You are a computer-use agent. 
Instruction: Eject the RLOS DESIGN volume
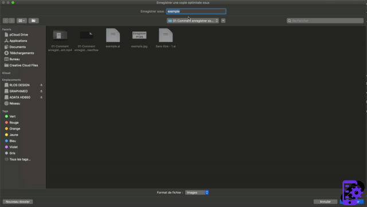(x=41, y=85)
